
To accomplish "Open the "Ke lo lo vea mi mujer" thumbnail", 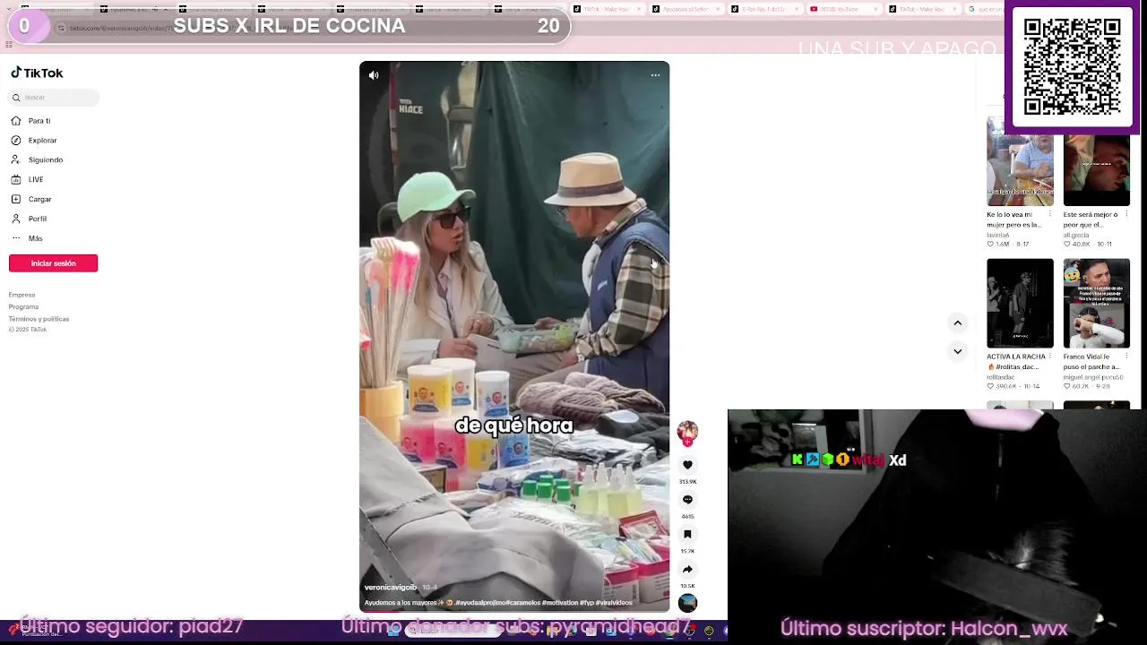I will 1020,161.
